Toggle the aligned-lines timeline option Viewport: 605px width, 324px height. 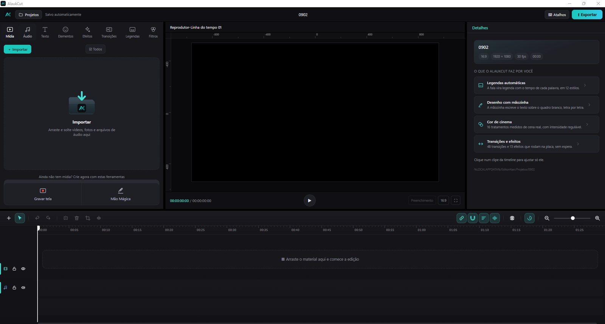pyautogui.click(x=484, y=218)
